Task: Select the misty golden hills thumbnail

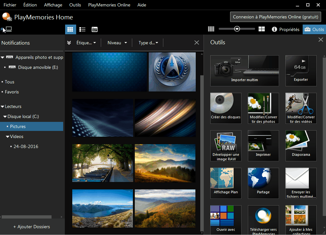Action: pyautogui.click(x=165, y=163)
